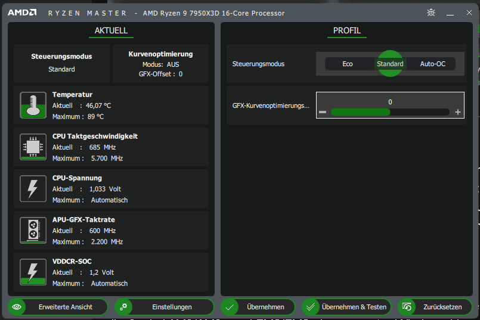Viewport: 480px width, 320px height.
Task: Click the GFX offset value 0 field
Action: click(390, 102)
